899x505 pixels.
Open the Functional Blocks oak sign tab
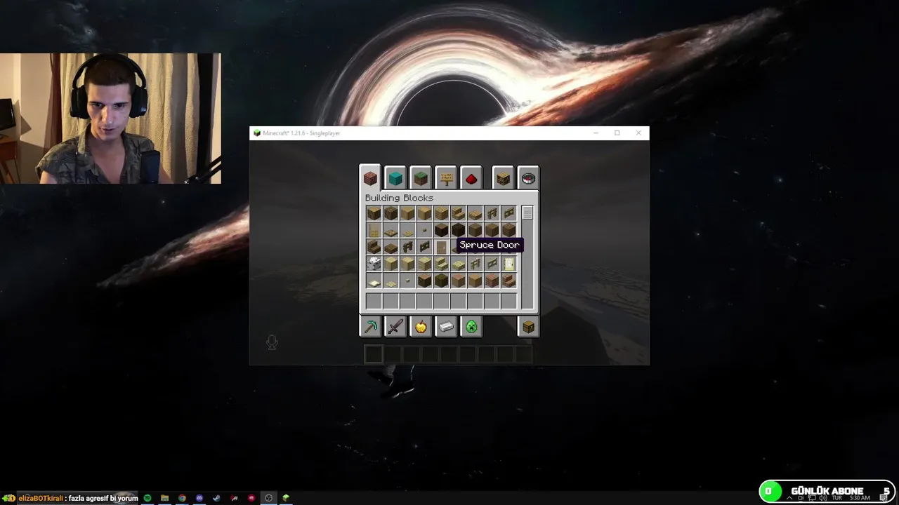coord(446,178)
